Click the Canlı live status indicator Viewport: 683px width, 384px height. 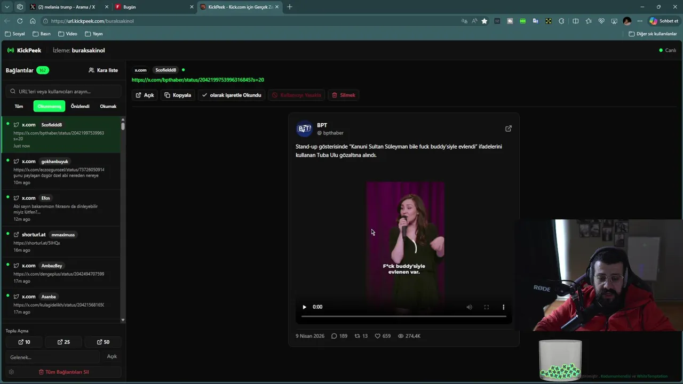point(668,50)
